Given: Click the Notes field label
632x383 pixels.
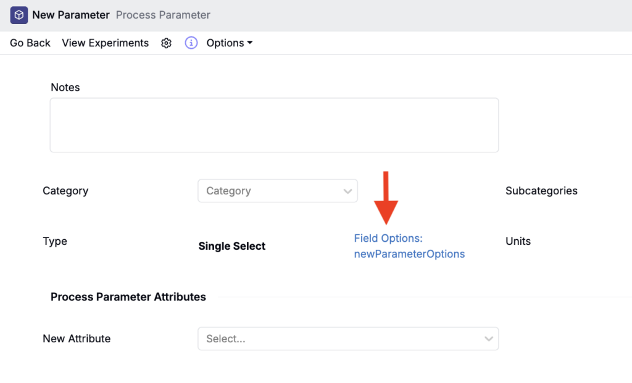Looking at the screenshot, I should (x=65, y=88).
